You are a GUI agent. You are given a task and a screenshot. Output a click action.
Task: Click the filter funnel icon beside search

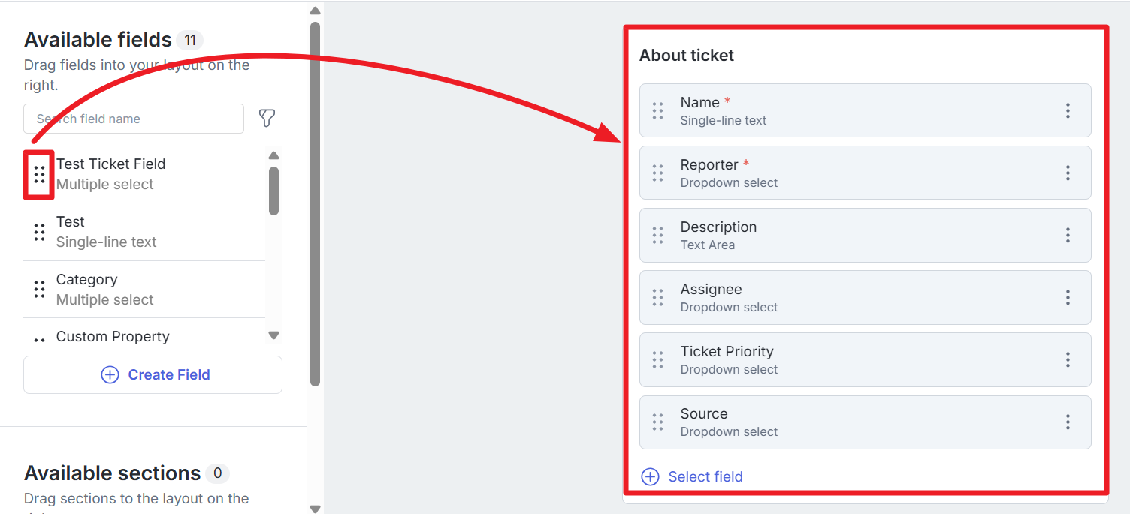coord(267,118)
